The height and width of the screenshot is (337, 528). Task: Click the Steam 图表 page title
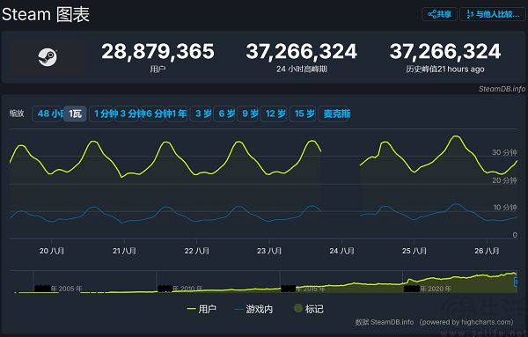(x=46, y=14)
